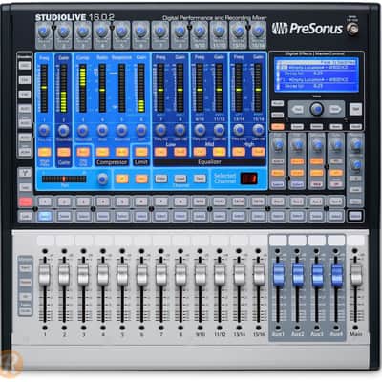Enable the High band EQ on button
Image resolution: width=382 pixels, height=382 pixels.
pos(239,152)
